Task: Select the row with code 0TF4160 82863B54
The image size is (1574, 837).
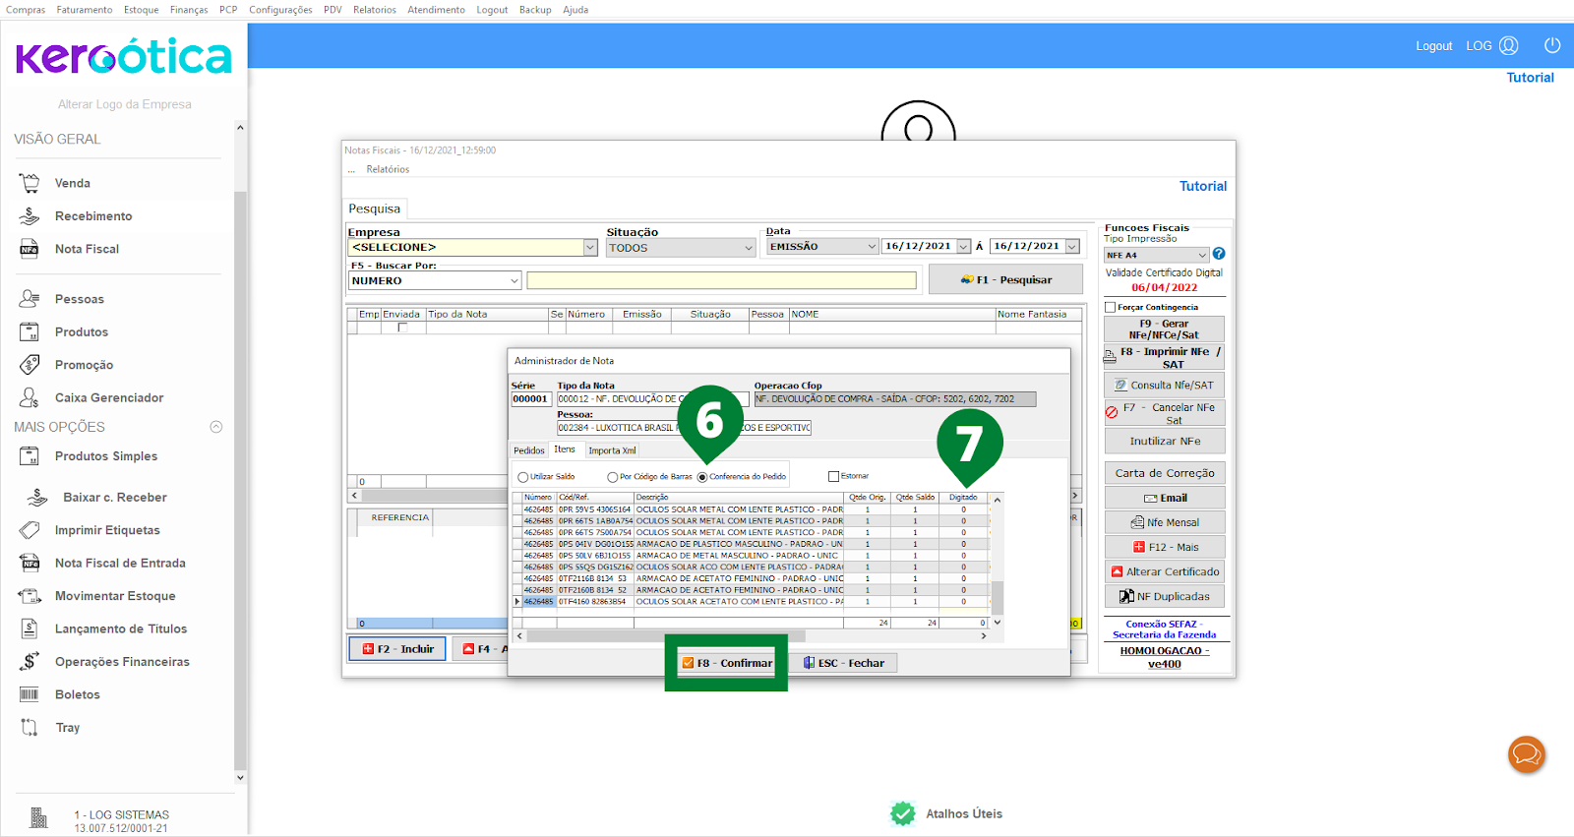Action: coord(752,602)
